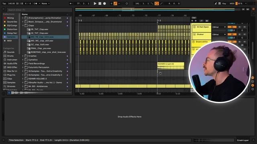Open the Plug-Ins category
This screenshot has width=257, height=144.
coord(10,75)
